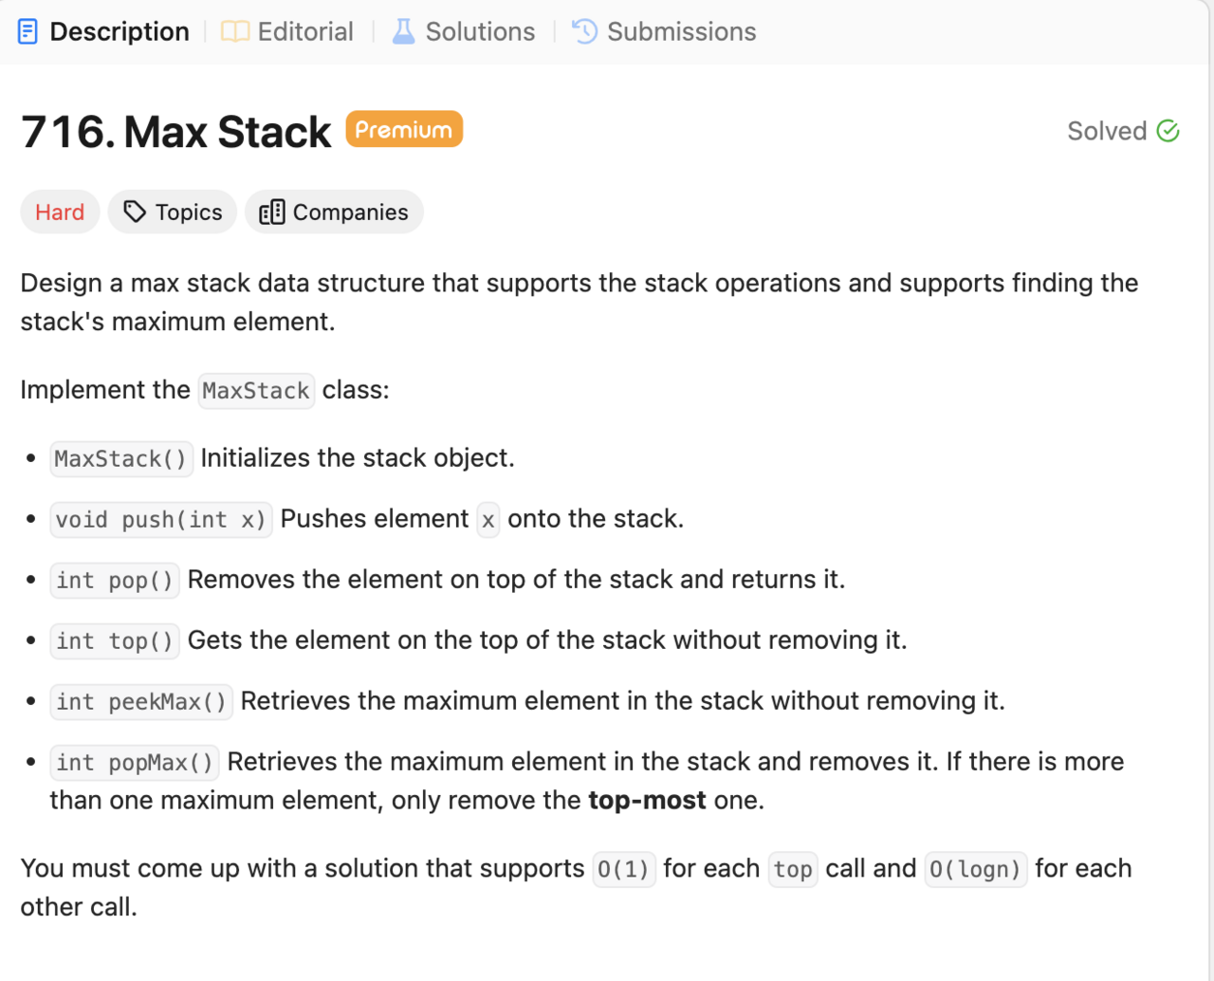Click the orange Premium badge
Viewport: 1214px width, 981px height.
(x=404, y=129)
